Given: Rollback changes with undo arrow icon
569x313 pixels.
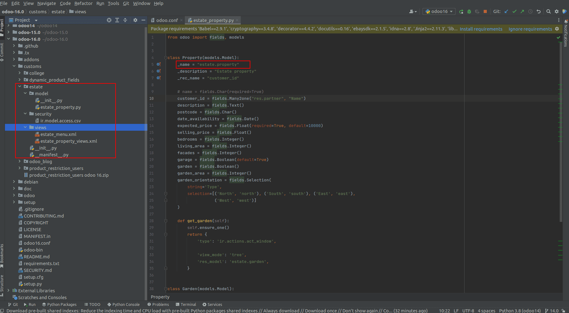Looking at the screenshot, I should coord(538,11).
